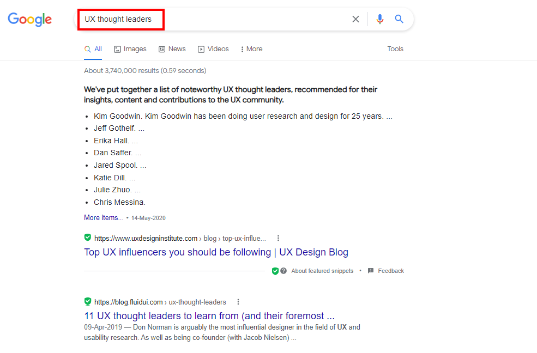Click the Google logo
This screenshot has height=353, width=537.
pyautogui.click(x=30, y=20)
